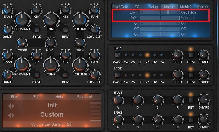Pick the triangle waveform for LFO2

[x=133, y=75]
